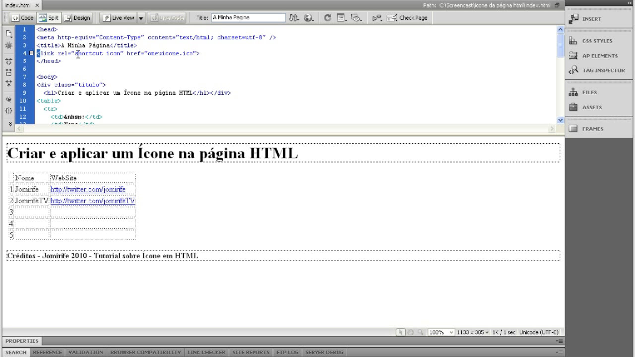Toggle Live View on
This screenshot has width=635, height=357.
coord(119,18)
